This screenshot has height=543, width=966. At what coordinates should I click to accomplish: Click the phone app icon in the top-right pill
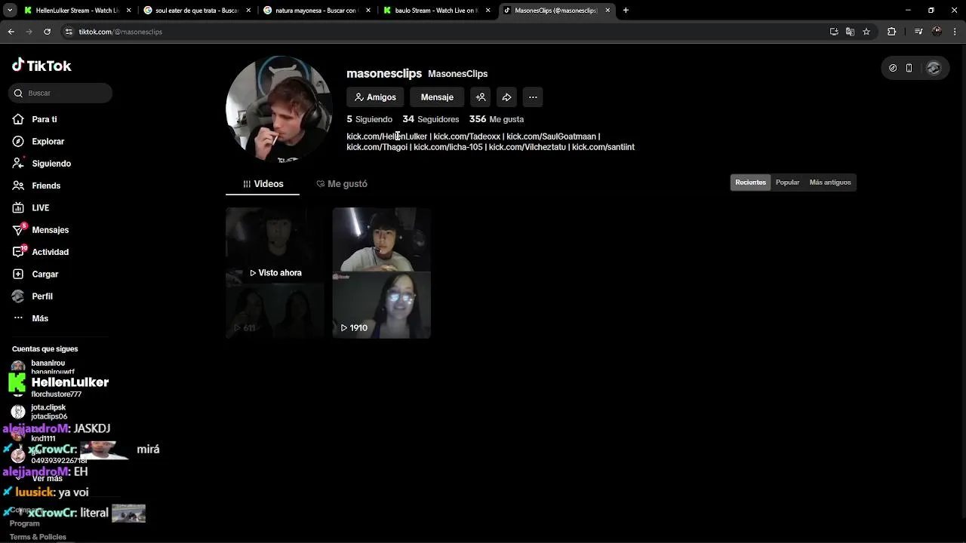(x=909, y=68)
